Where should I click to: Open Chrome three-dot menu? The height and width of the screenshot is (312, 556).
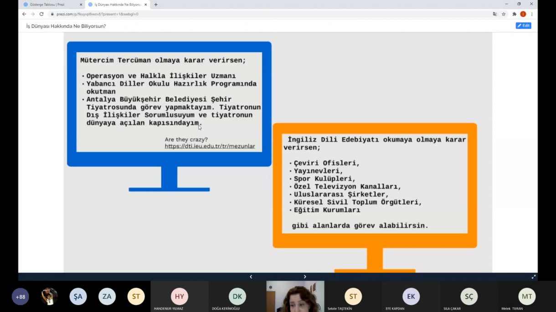[531, 14]
